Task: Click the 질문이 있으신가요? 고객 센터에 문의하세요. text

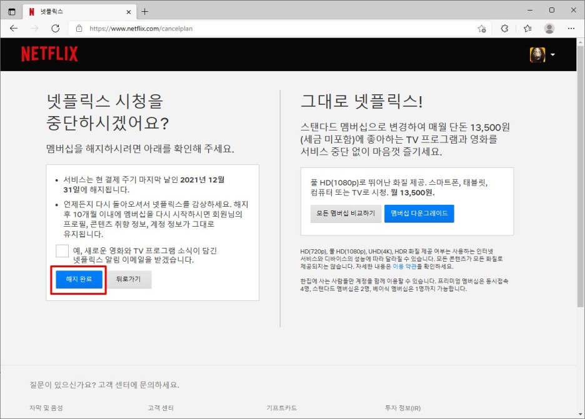Action: [104, 385]
